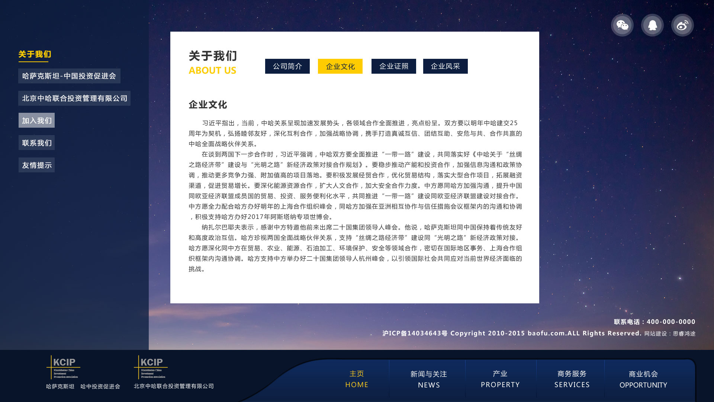This screenshot has height=402, width=714.
Task: Switch to the 公司简介 tab
Action: [287, 66]
